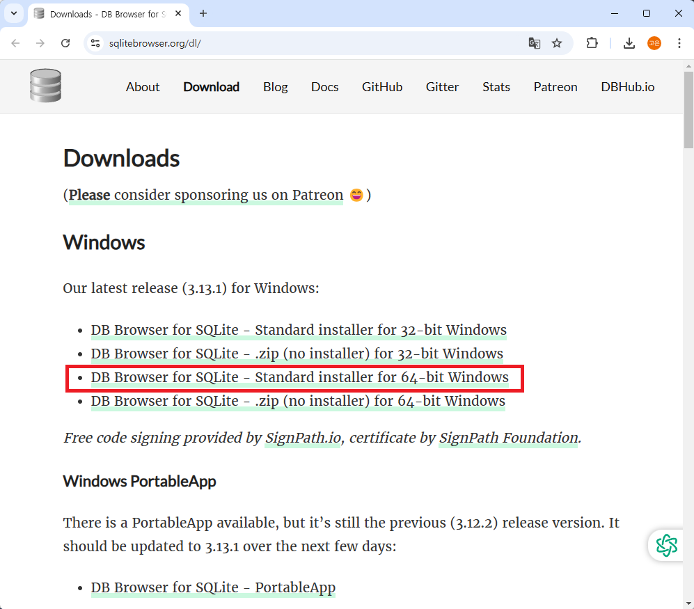Select the Downloads - DB Browser tab
Viewport: 694px width, 609px height.
[x=109, y=14]
